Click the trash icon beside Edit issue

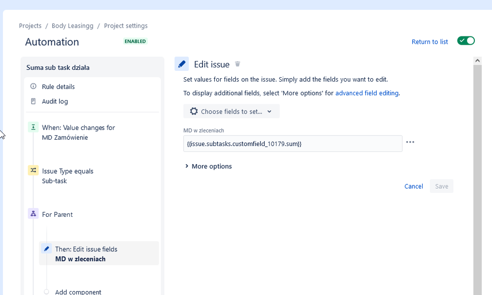[x=237, y=64]
